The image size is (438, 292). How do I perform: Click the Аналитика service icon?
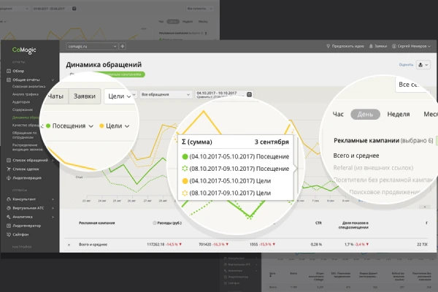pos(9,217)
